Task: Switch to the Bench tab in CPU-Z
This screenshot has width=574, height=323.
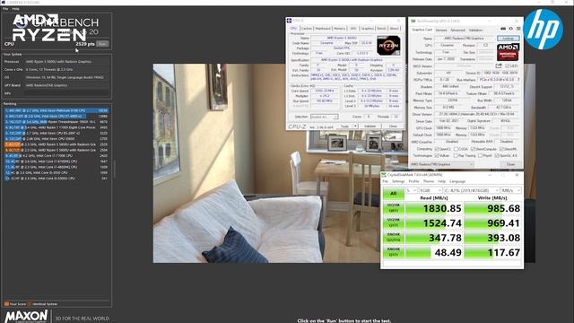Action: (381, 28)
